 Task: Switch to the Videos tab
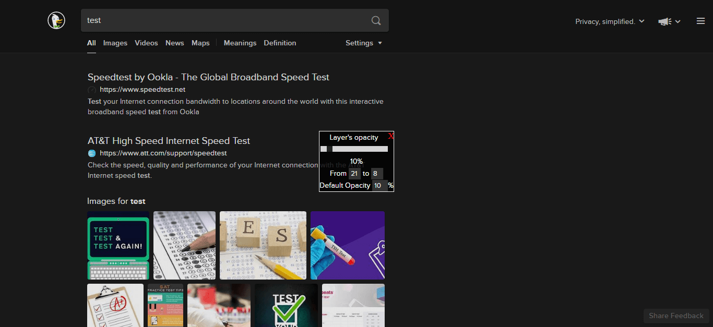[146, 43]
